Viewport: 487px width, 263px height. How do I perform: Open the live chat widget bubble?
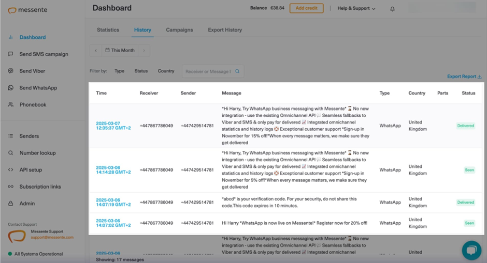point(471,250)
